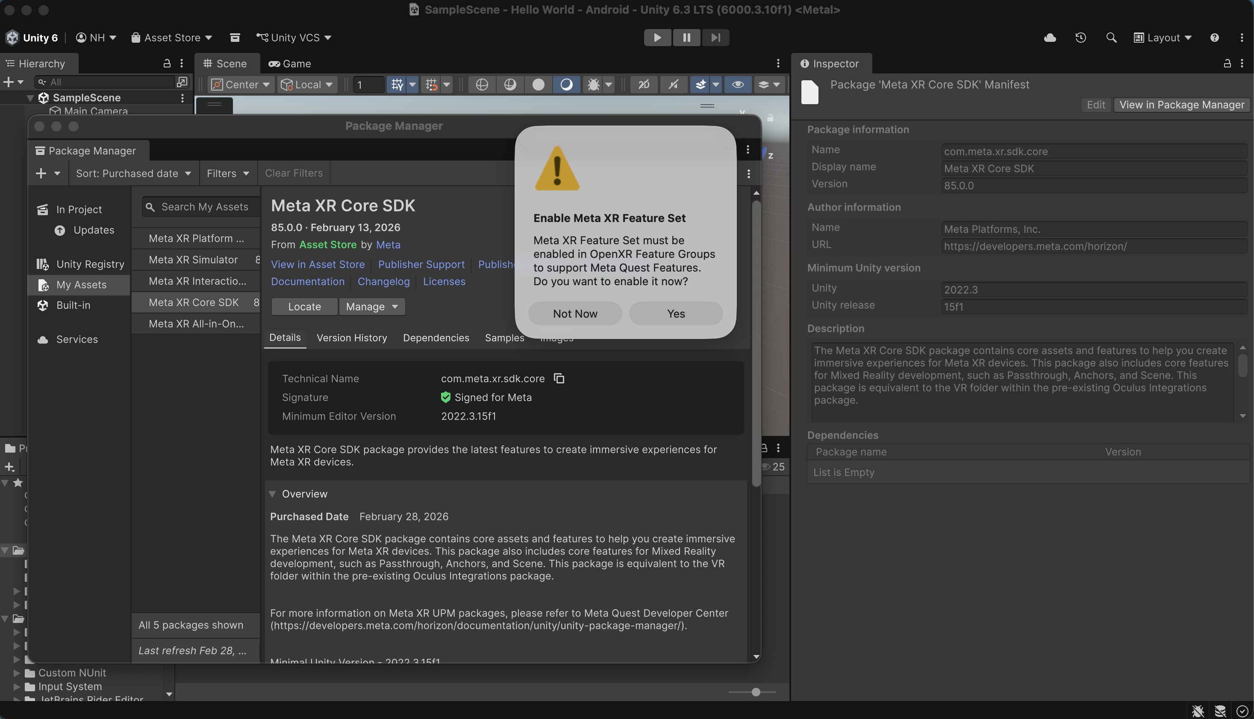1254x719 pixels.
Task: Switch to the Game view tab
Action: tap(290, 63)
